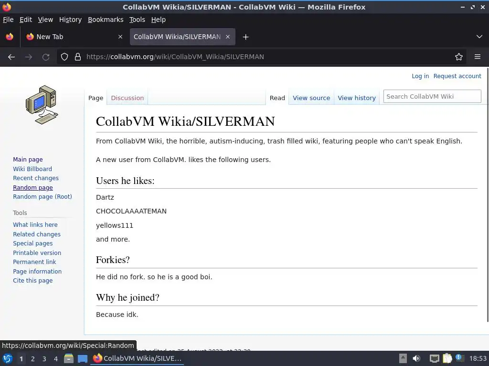Click the Log in link
Viewport: 489px width, 366px height.
[x=420, y=76]
